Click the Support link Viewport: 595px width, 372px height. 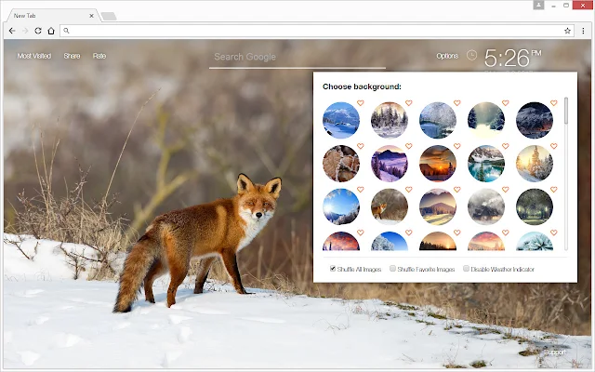(554, 352)
